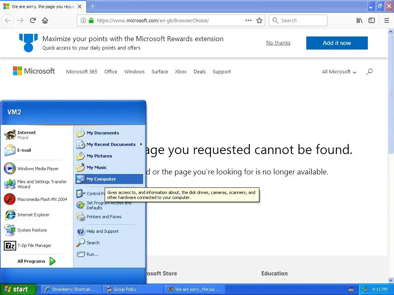Open Help and Support

(x=109, y=231)
